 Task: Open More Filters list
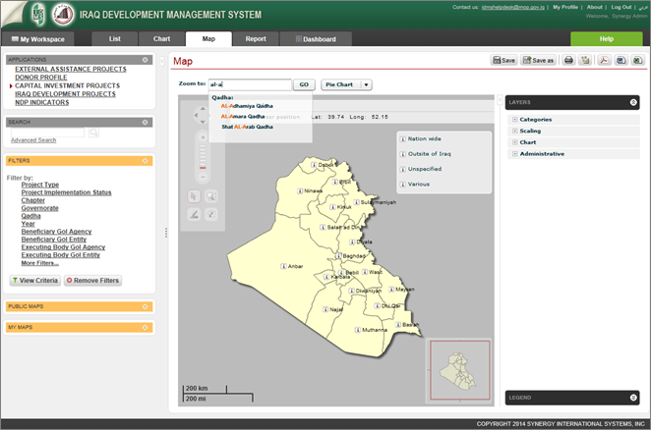pos(40,263)
